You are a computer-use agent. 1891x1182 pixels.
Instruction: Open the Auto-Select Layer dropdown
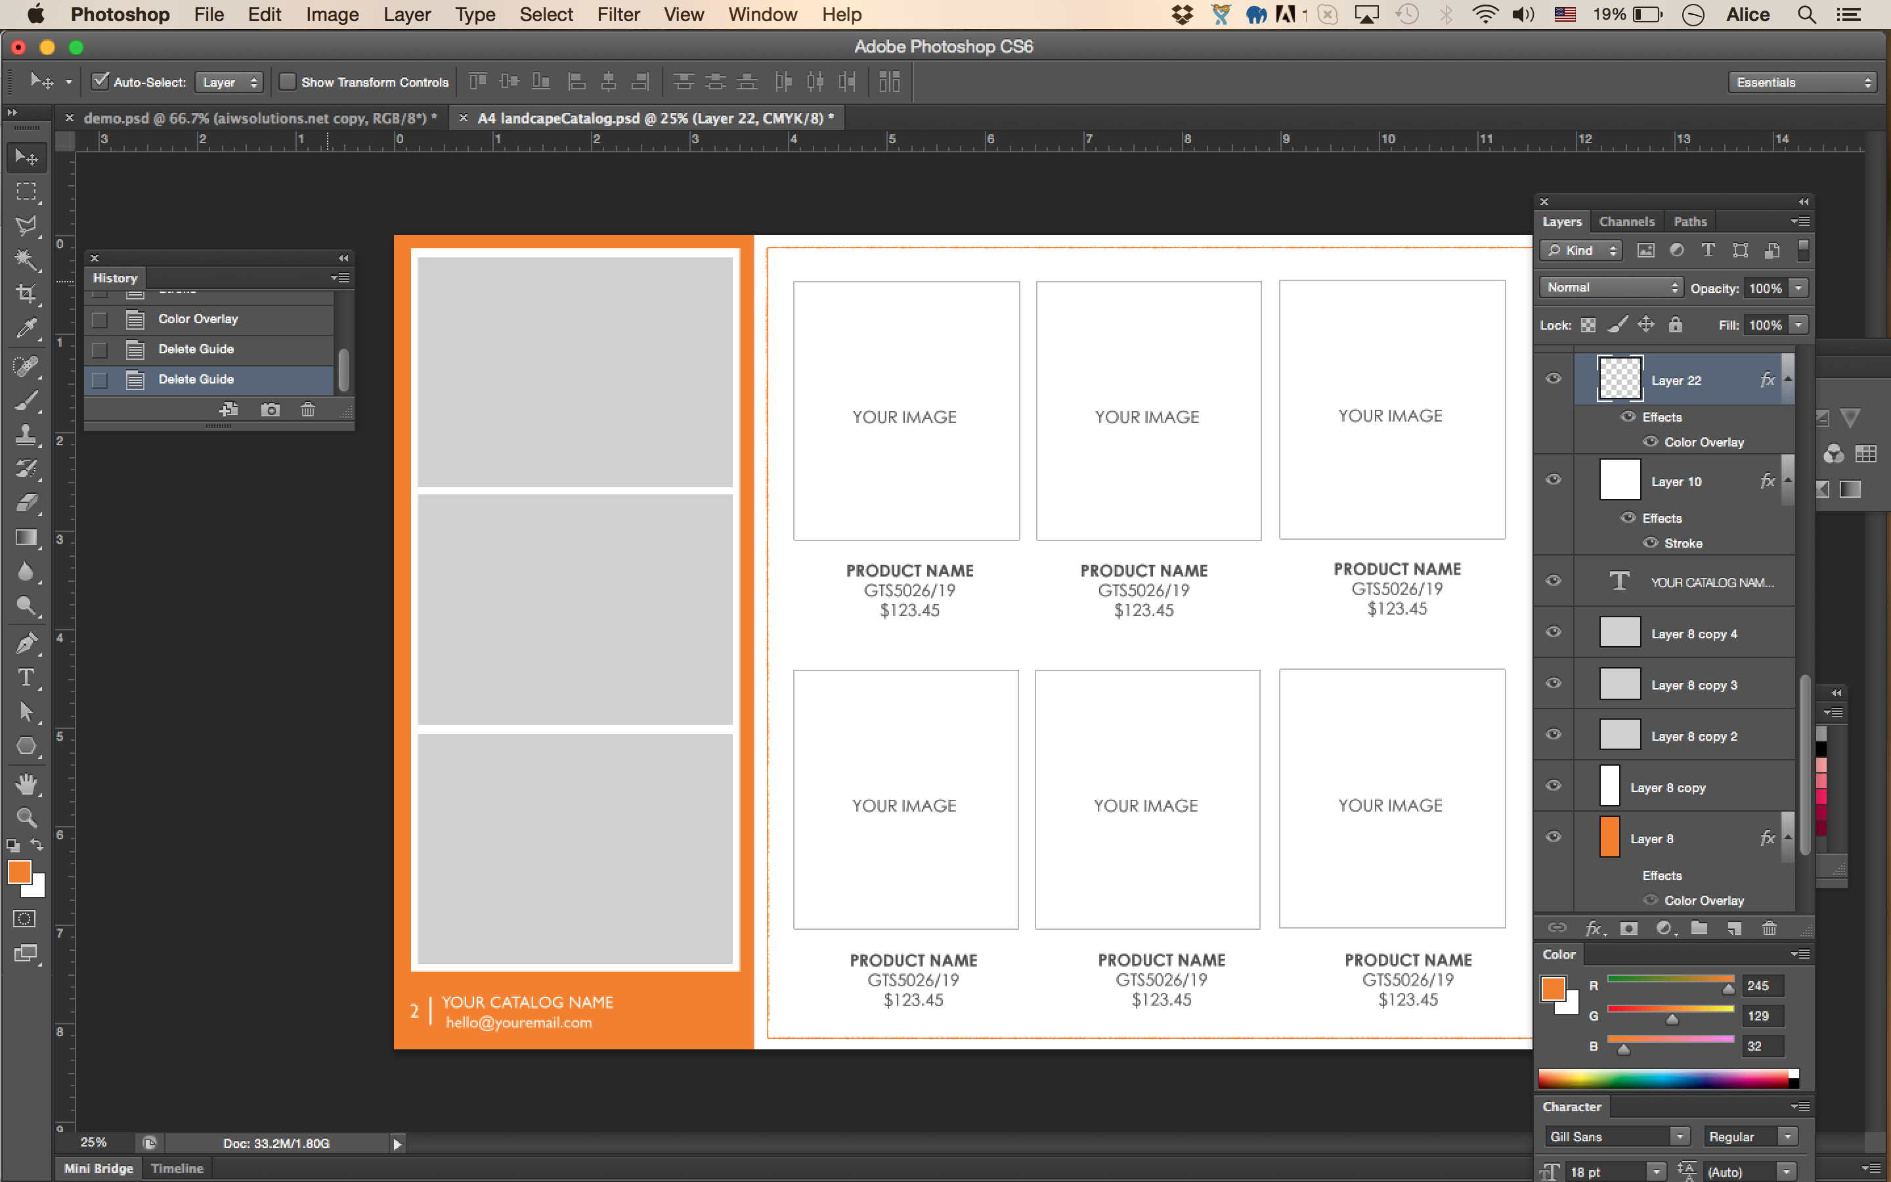point(229,82)
